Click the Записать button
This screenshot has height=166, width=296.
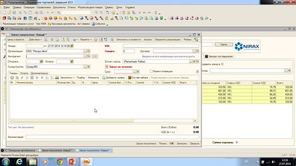pos(182,143)
